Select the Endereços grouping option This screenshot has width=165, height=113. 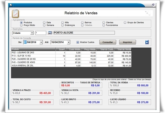pyautogui.click(x=63, y=25)
